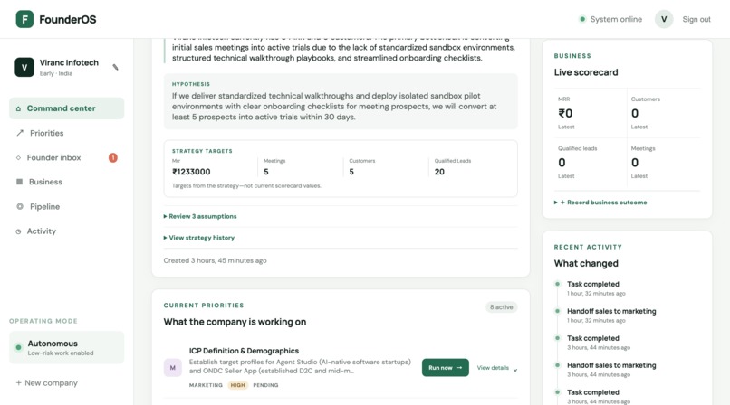Click the Founder inbox diamond icon

pos(18,158)
